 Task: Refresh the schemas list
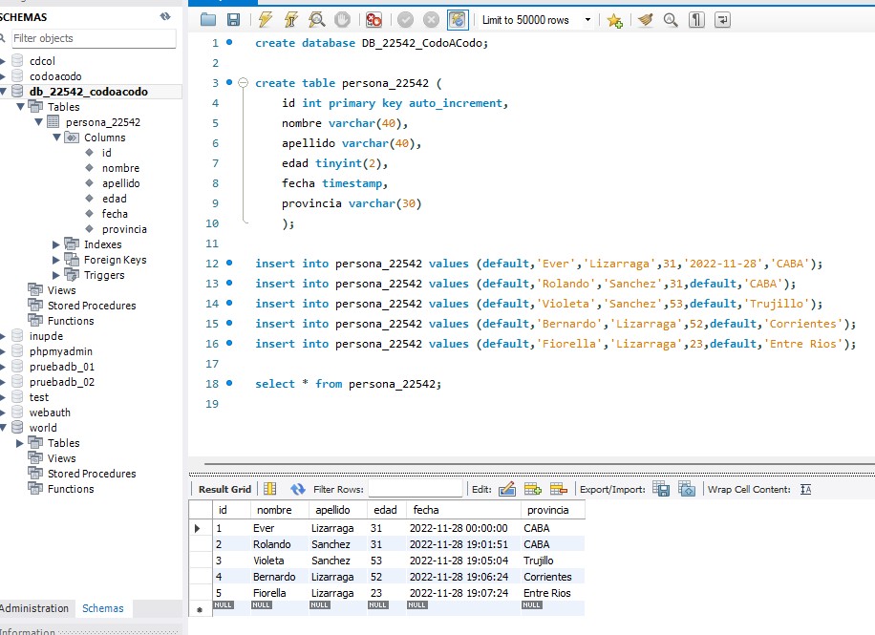[165, 17]
